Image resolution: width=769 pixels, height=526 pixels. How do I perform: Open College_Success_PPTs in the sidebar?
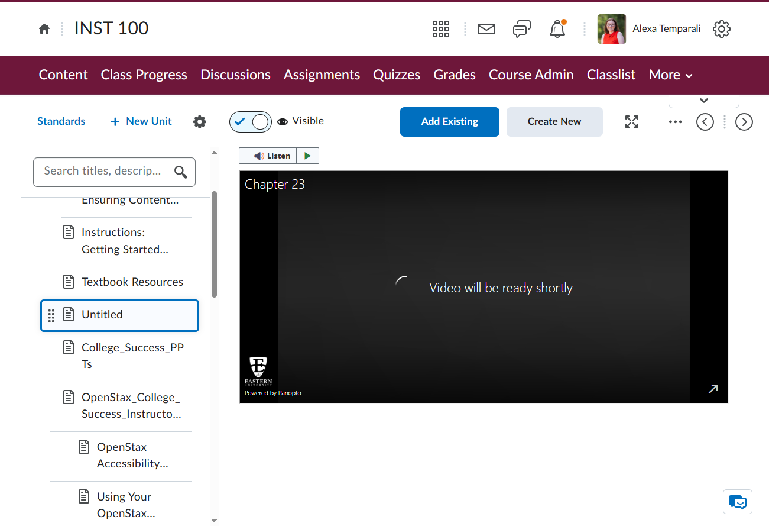(132, 356)
